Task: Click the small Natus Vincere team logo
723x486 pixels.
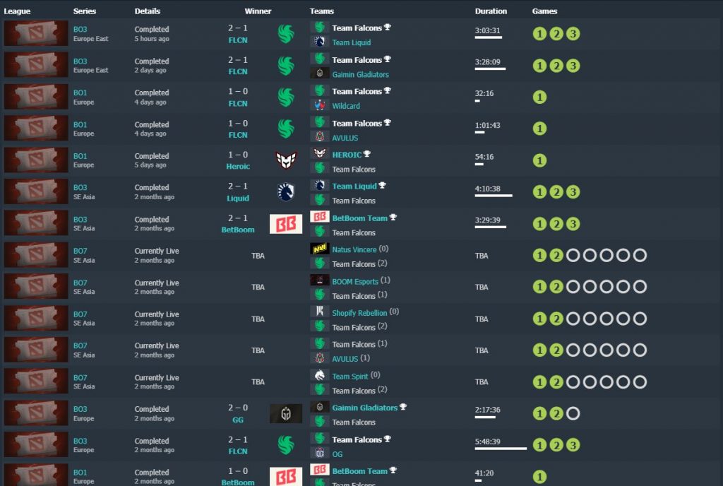Action: [320, 249]
